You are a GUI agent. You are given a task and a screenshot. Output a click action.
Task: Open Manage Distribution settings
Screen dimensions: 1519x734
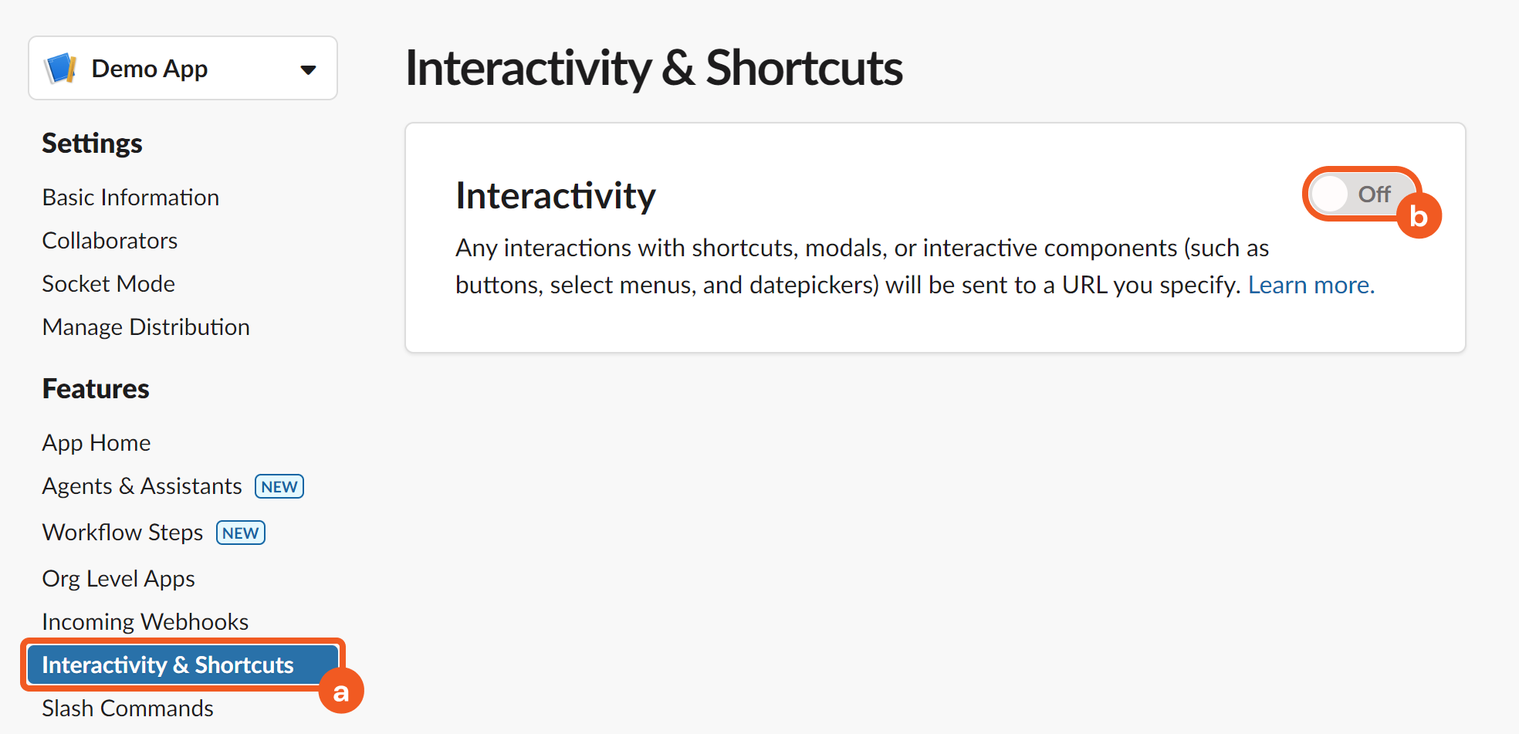(146, 327)
